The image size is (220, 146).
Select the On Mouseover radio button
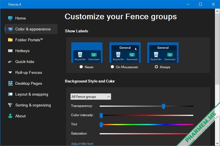(112, 67)
